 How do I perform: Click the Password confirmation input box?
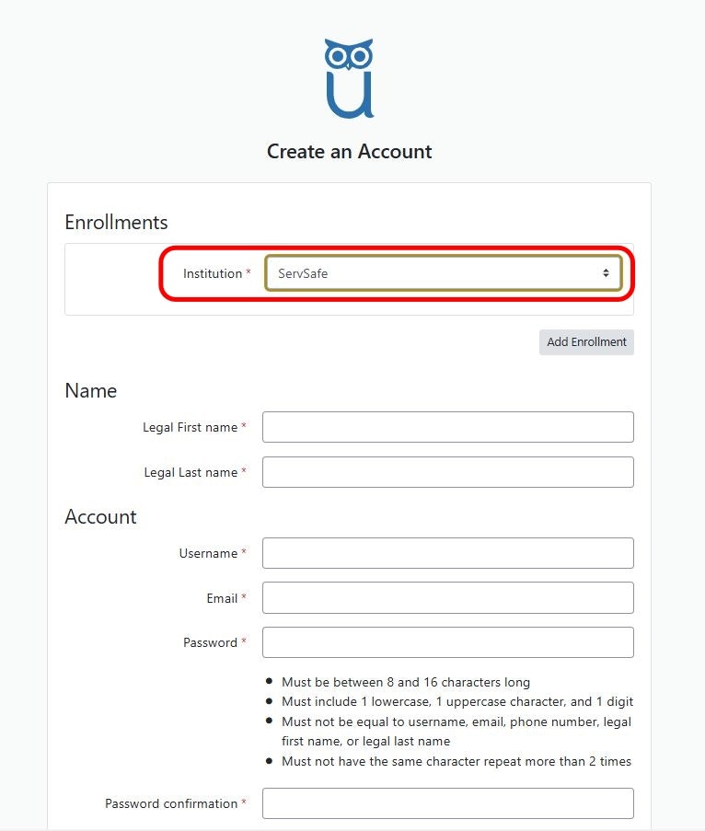pyautogui.click(x=447, y=803)
